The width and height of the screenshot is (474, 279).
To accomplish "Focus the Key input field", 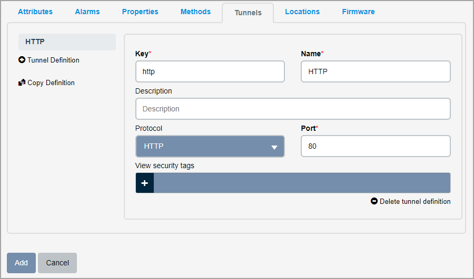I will (x=210, y=71).
